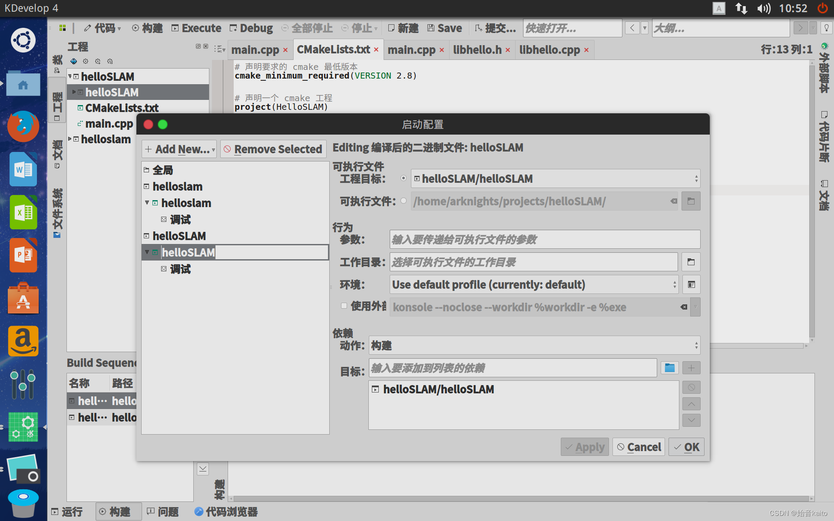
Task: Browse for executable via folder icon
Action: point(691,201)
